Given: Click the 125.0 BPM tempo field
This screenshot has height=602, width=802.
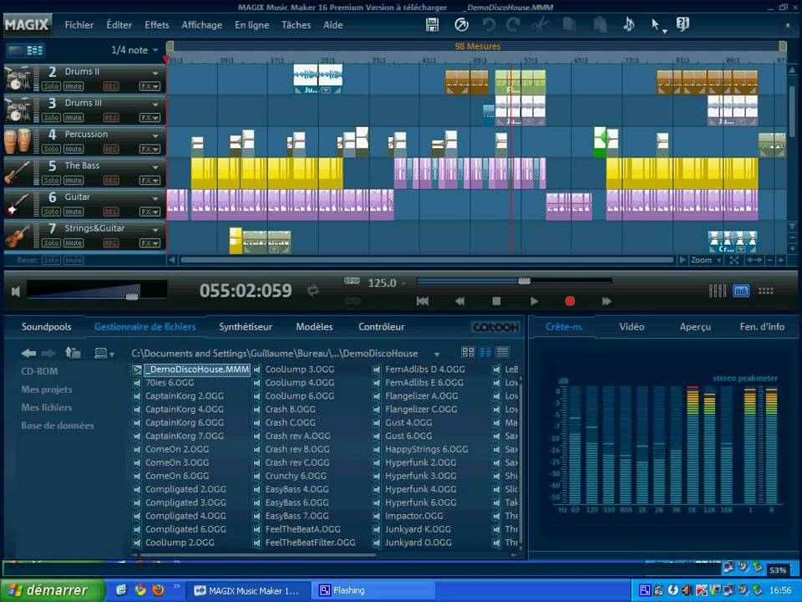Looking at the screenshot, I should pos(382,283).
